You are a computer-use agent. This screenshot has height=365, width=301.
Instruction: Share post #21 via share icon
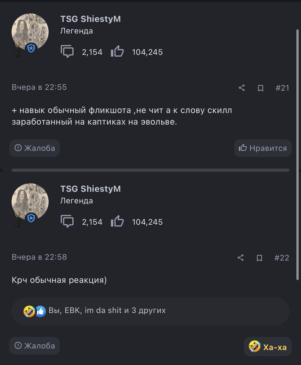[x=242, y=88]
